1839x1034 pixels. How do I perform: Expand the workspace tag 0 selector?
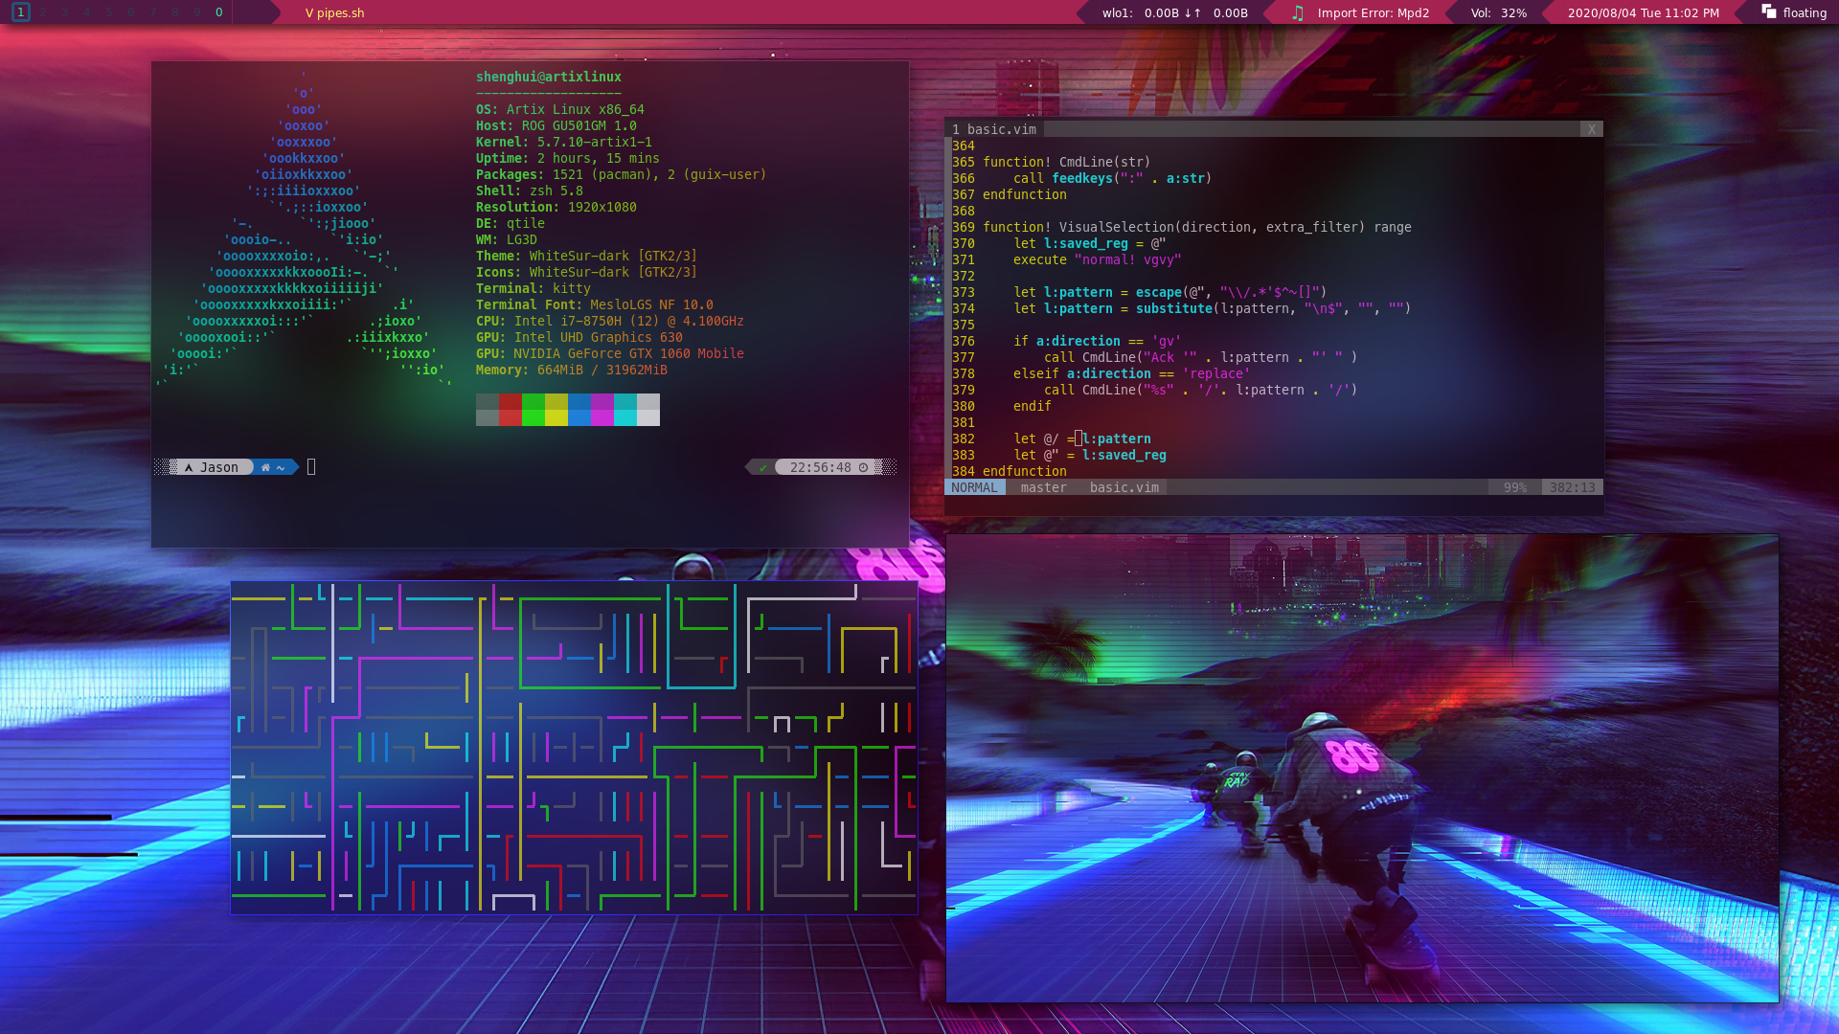pos(218,12)
